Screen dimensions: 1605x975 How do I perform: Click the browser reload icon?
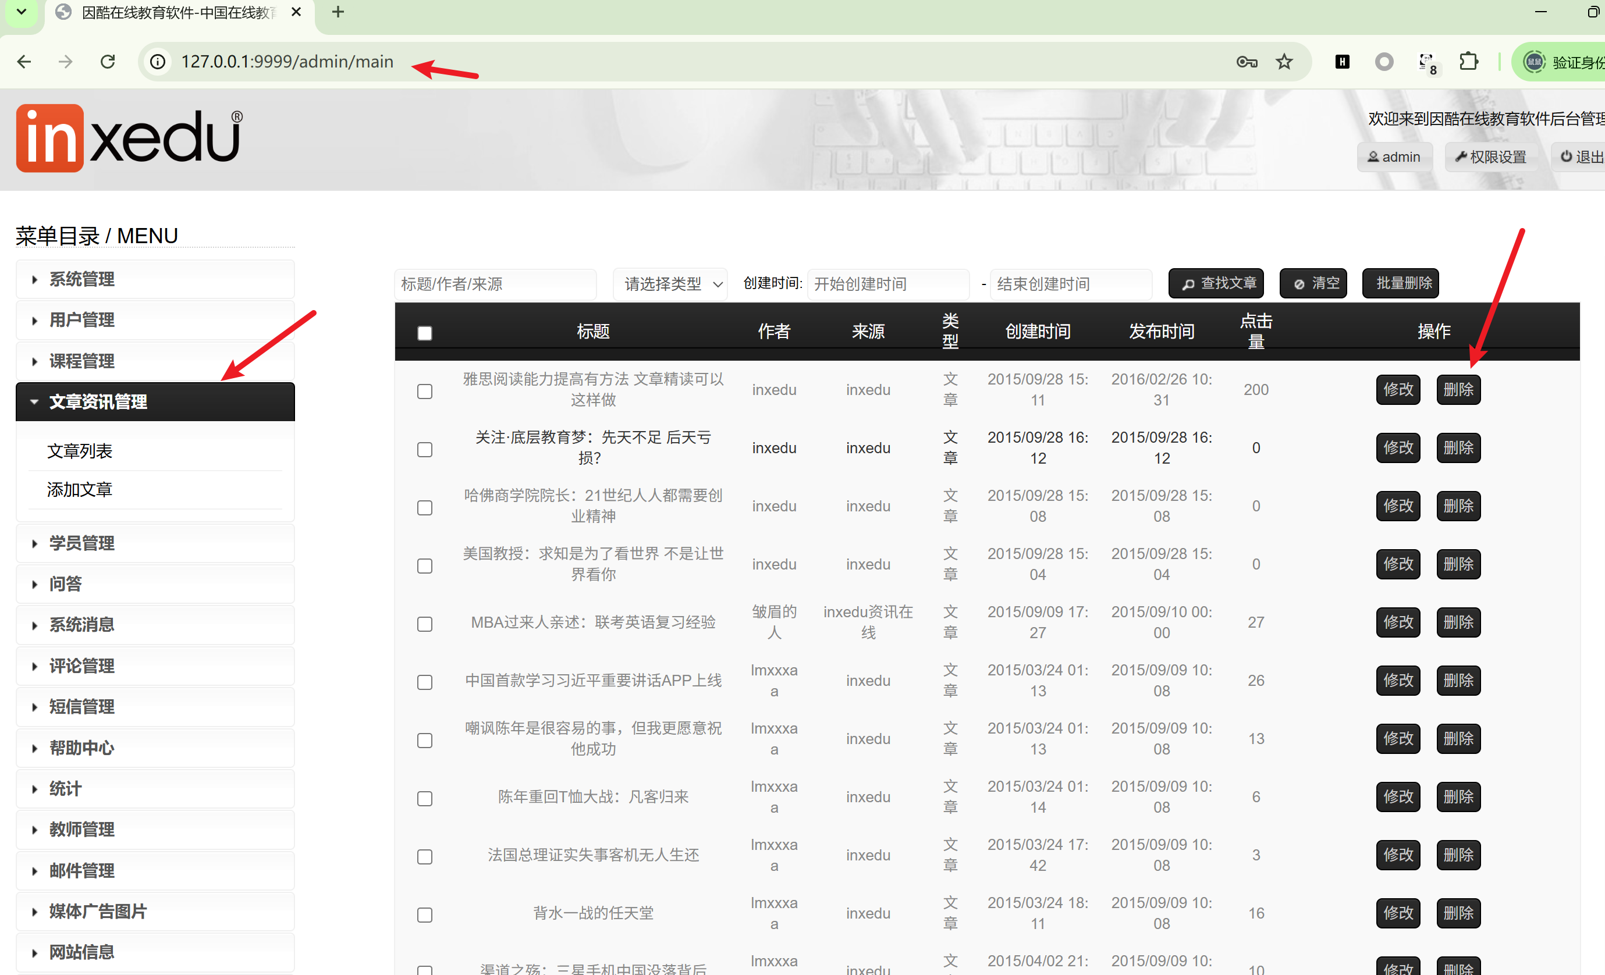click(x=108, y=62)
